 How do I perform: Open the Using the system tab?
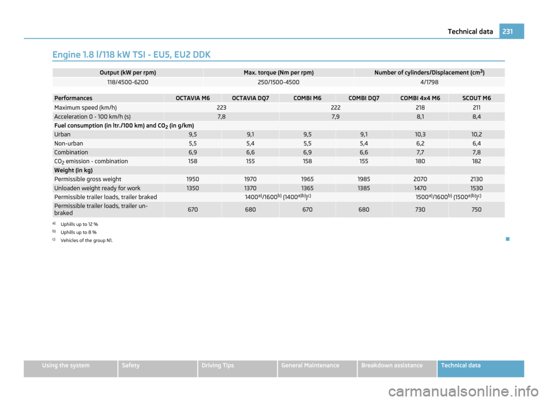[71, 368]
